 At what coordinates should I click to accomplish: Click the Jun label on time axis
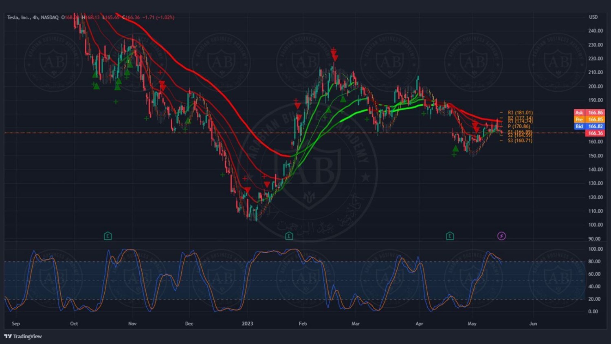[533, 324]
